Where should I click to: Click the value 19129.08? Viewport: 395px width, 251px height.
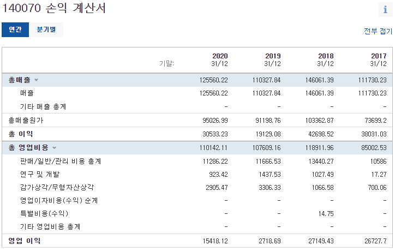(x=268, y=134)
